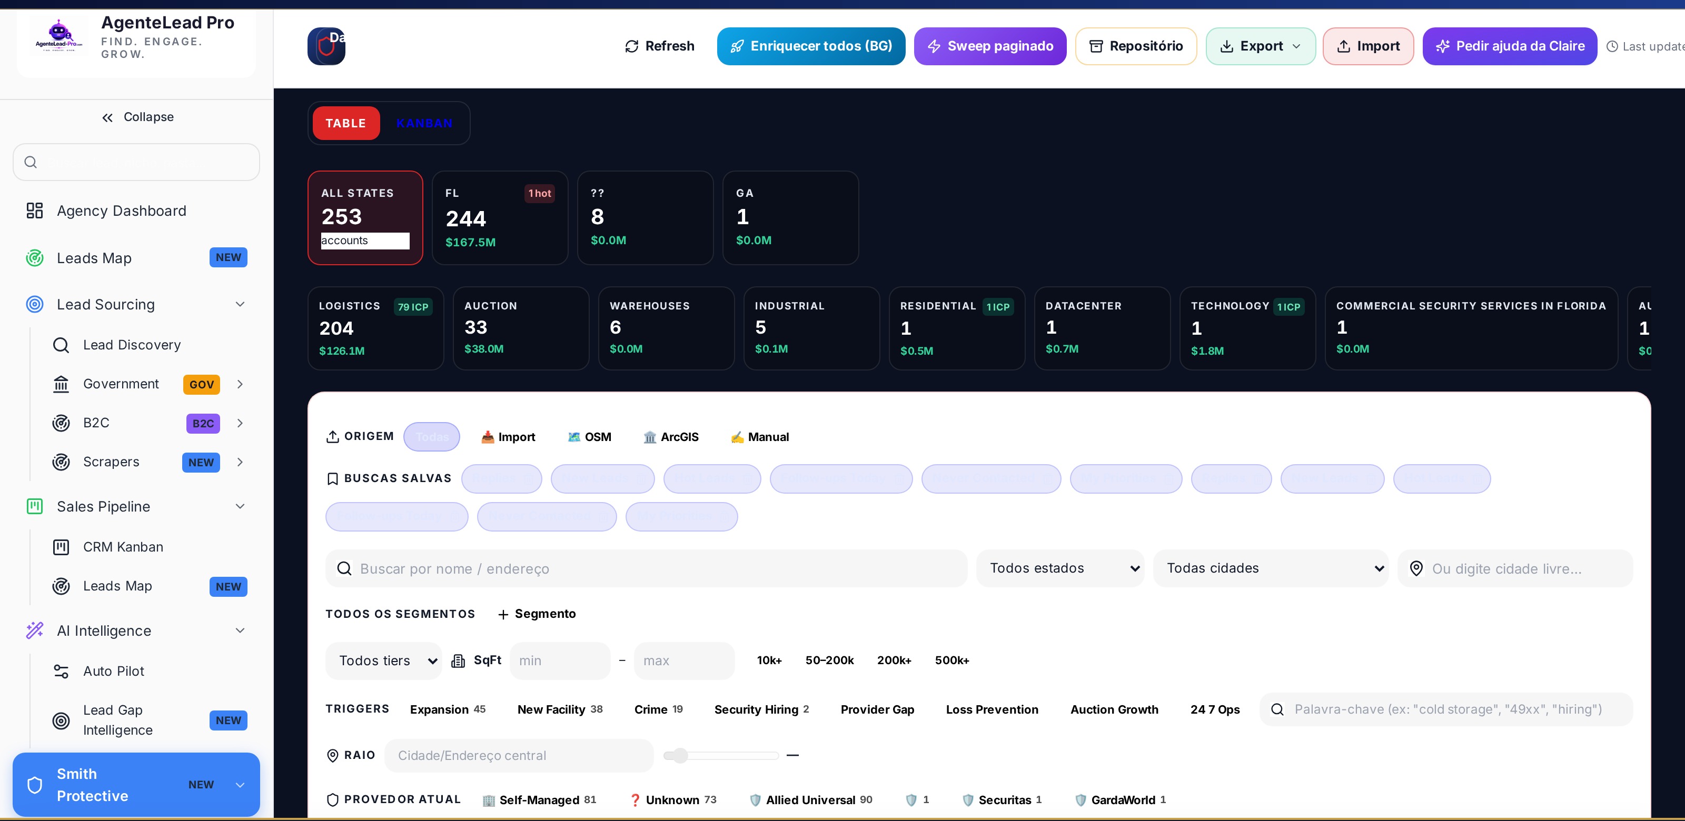Click the RAIO radius slider handle
Image resolution: width=1685 pixels, height=821 pixels.
coord(680,756)
